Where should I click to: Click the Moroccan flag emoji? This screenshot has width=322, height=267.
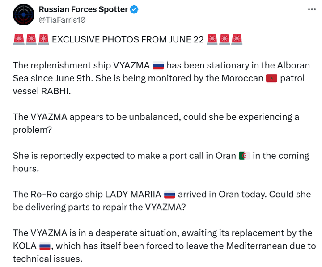coord(272,78)
